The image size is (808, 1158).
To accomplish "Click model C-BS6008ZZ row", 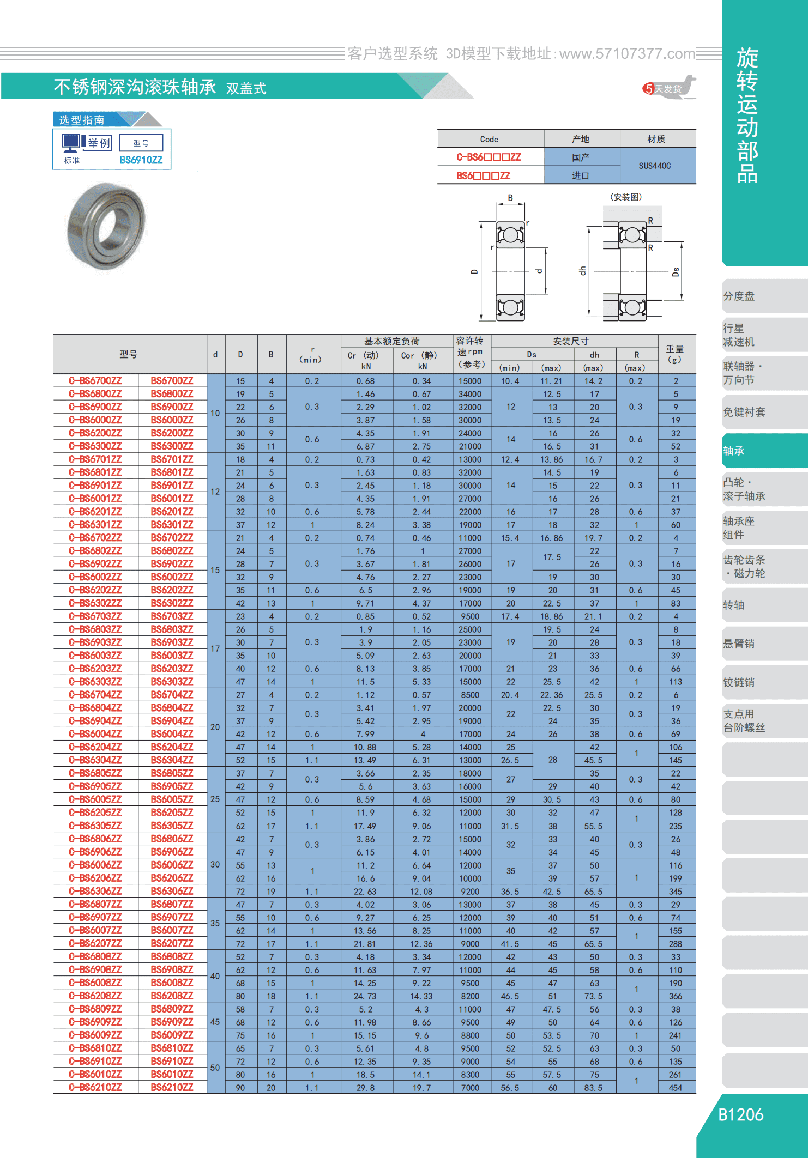I will coord(95,983).
